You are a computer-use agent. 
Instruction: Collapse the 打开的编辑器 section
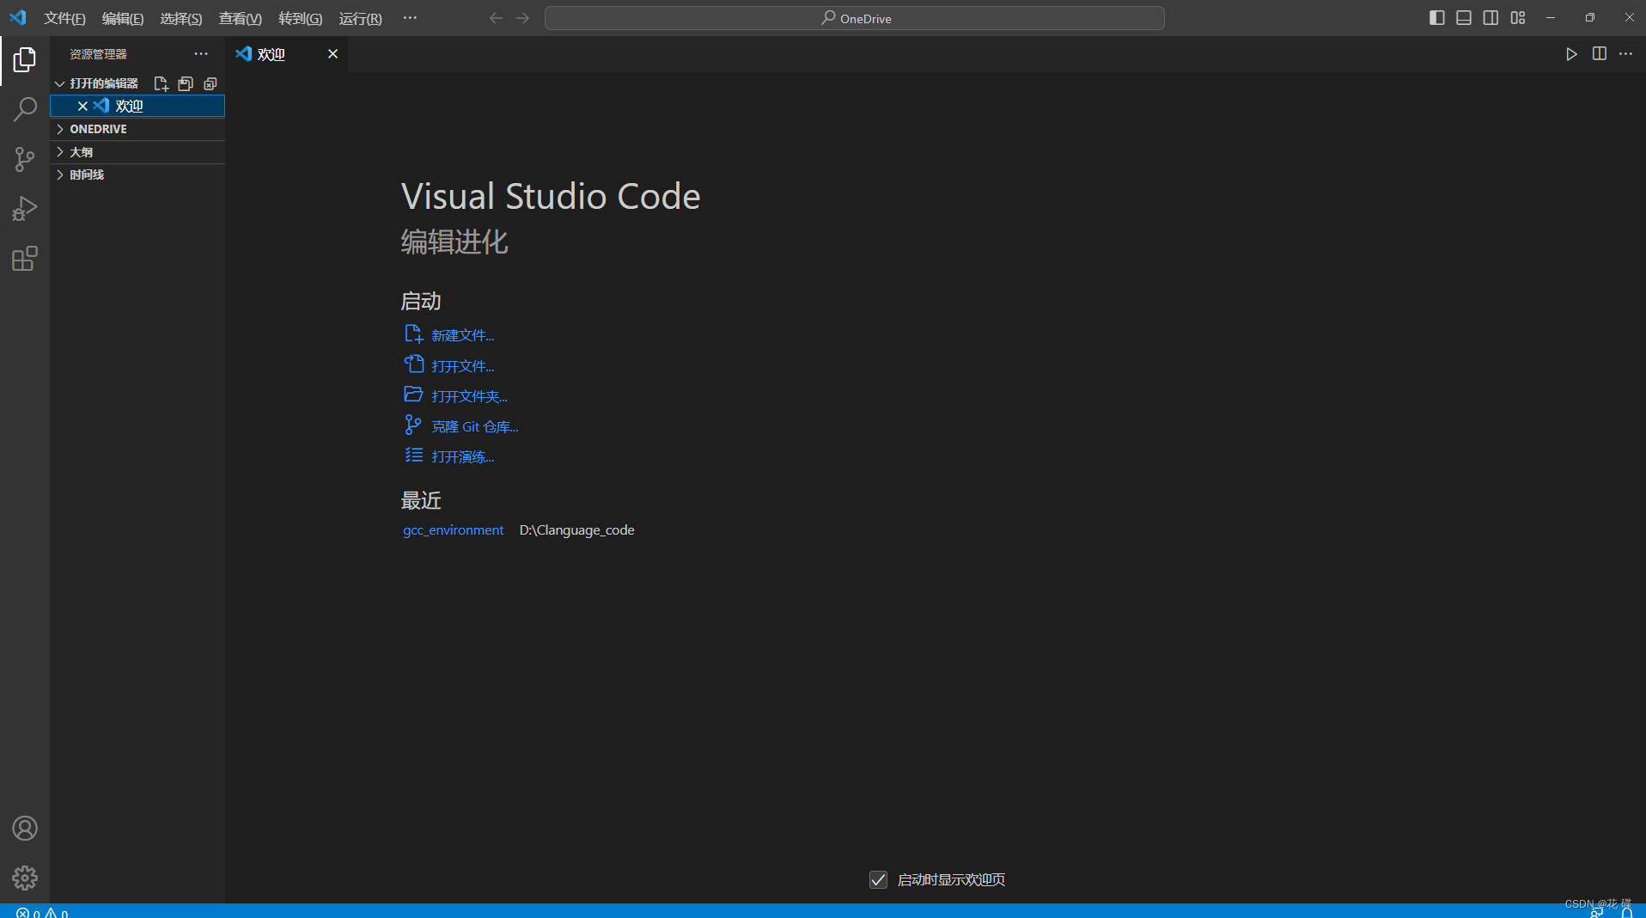(x=104, y=83)
